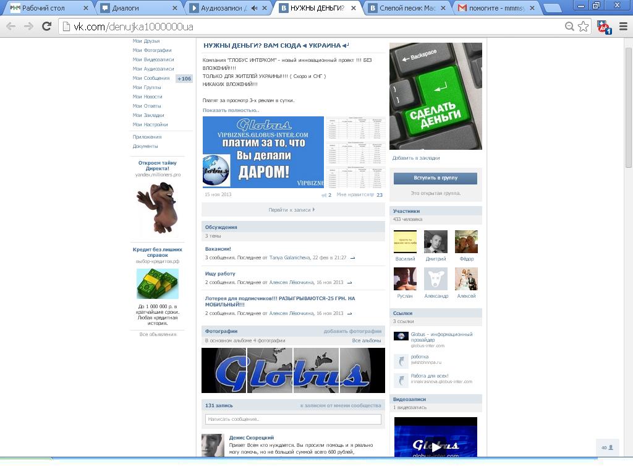Open Фёдор member avatar
The height and width of the screenshot is (471, 633).
[x=466, y=242]
